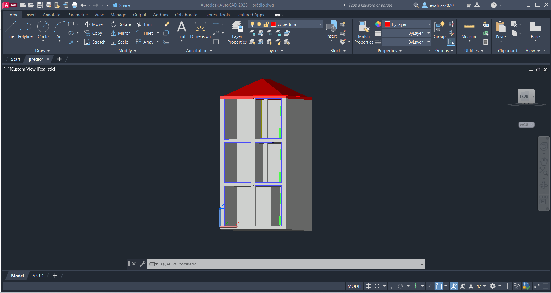This screenshot has width=551, height=293.
Task: Select the Circle tool
Action: [x=43, y=29]
